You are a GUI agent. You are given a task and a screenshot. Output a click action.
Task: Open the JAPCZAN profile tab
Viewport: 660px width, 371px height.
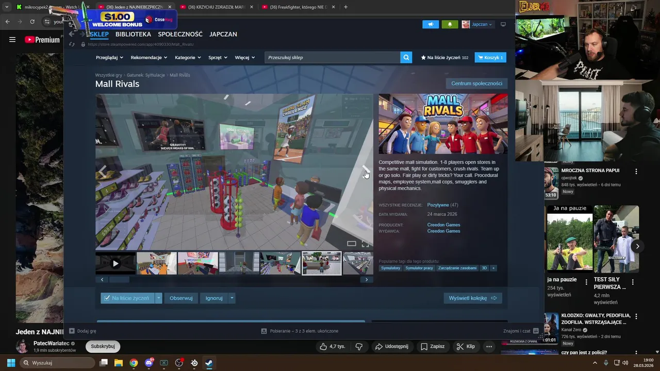point(223,34)
